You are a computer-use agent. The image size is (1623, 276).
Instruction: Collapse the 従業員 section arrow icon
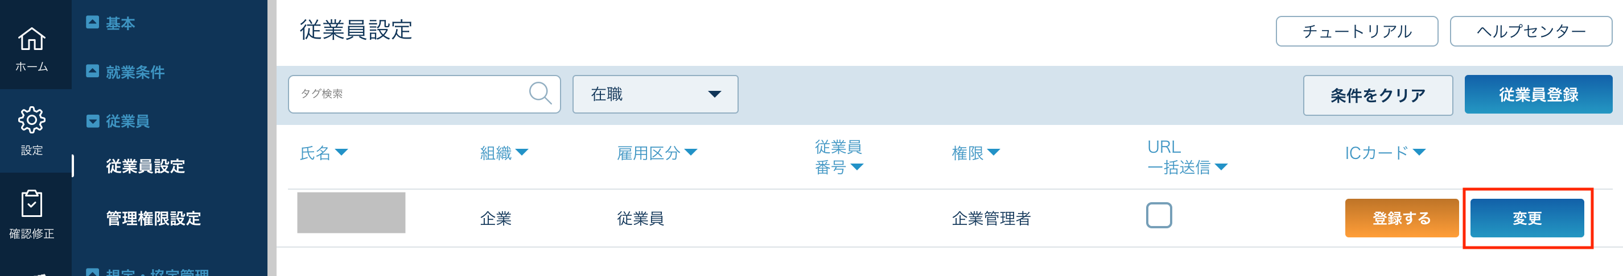coord(93,121)
